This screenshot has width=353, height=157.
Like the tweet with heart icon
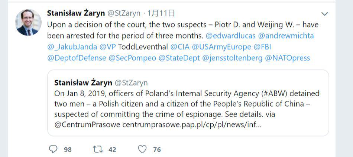coord(142,149)
